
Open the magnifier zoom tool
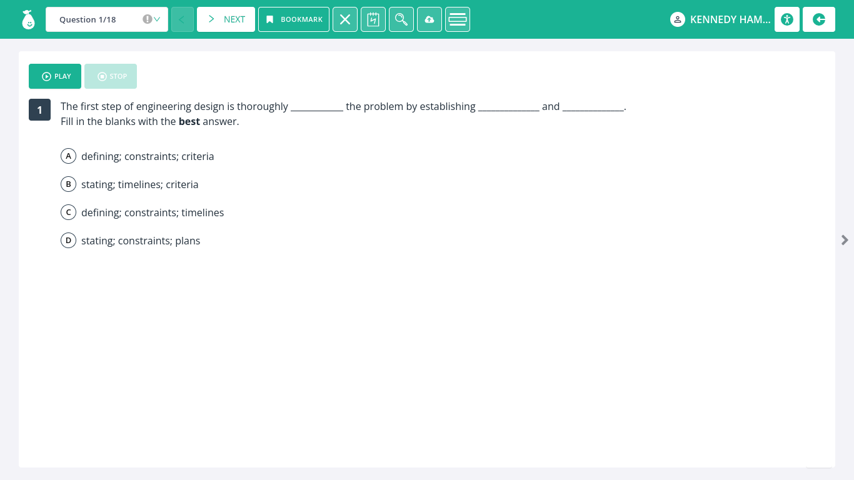click(401, 19)
